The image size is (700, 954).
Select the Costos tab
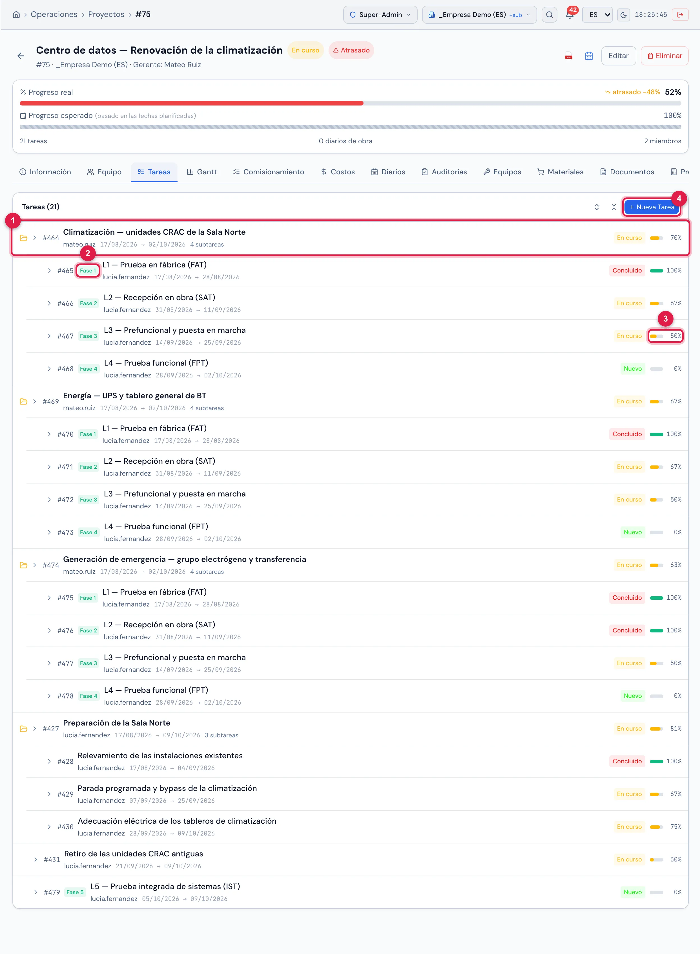coord(338,172)
